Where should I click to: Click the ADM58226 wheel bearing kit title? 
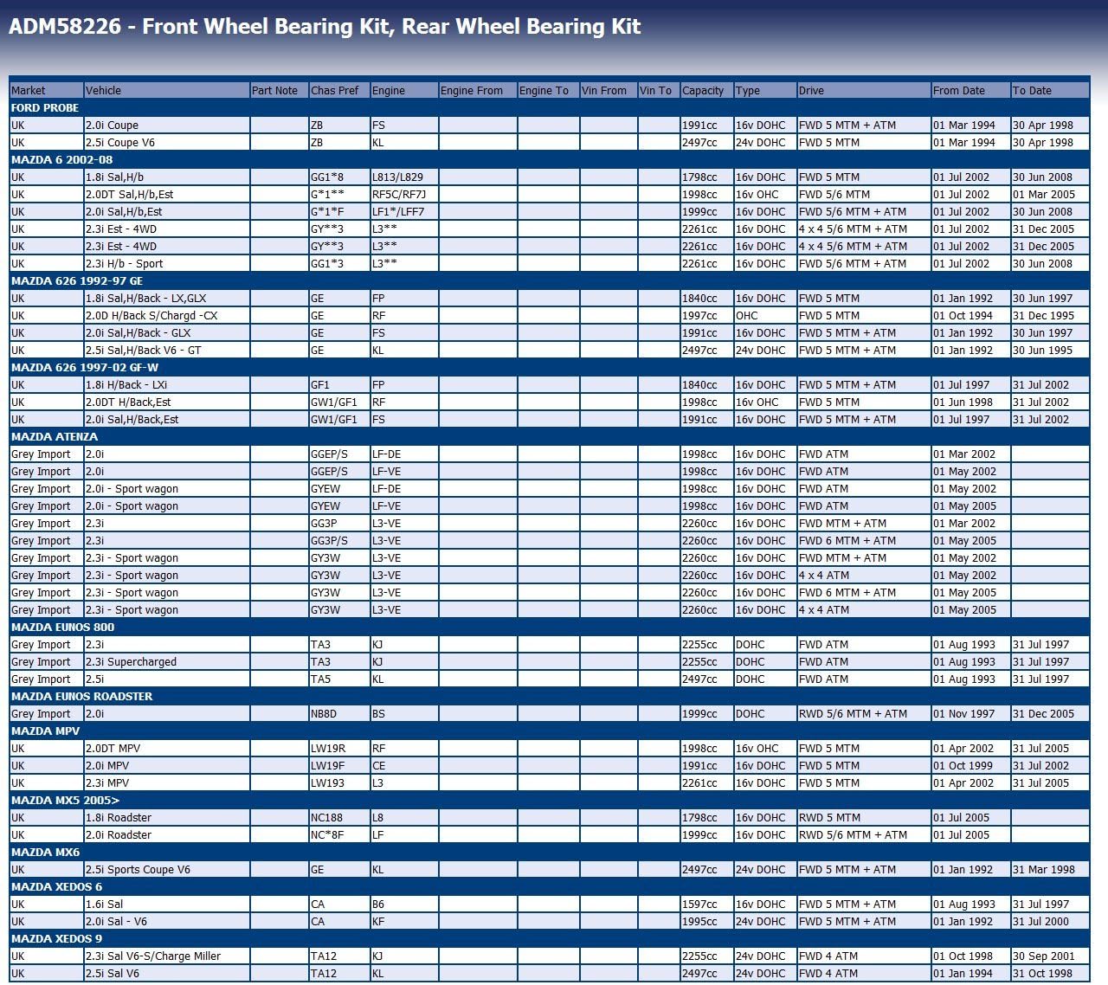[325, 26]
